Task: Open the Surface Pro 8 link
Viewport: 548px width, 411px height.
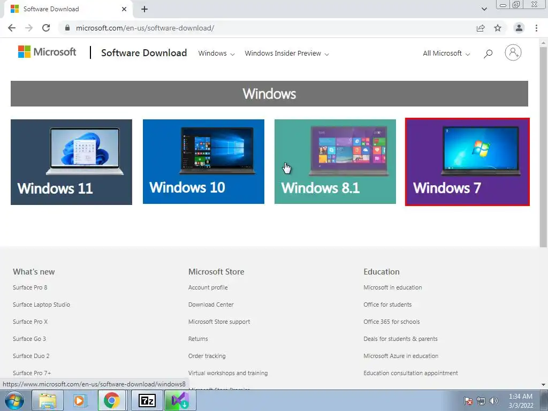Action: click(30, 287)
